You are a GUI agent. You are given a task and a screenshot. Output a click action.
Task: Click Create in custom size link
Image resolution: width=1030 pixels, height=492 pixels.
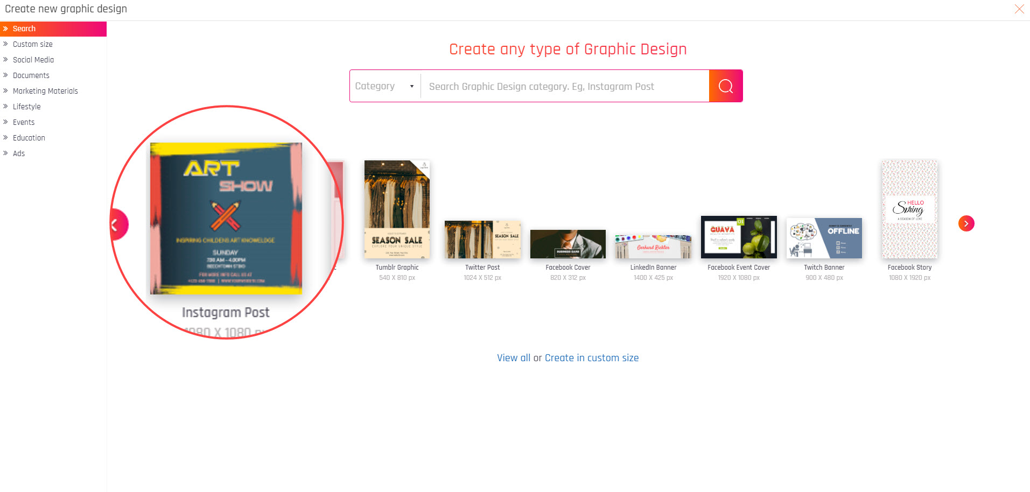592,358
